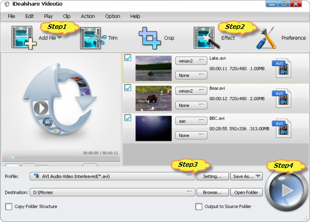Open the File menu
310x222 pixels.
click(11, 16)
